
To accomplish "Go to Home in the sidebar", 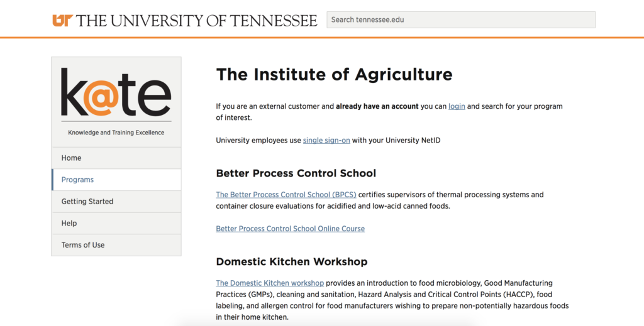I will point(116,158).
